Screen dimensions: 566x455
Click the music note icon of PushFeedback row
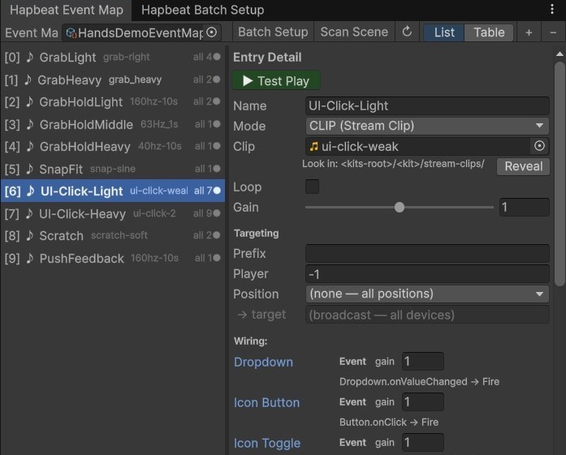point(30,258)
